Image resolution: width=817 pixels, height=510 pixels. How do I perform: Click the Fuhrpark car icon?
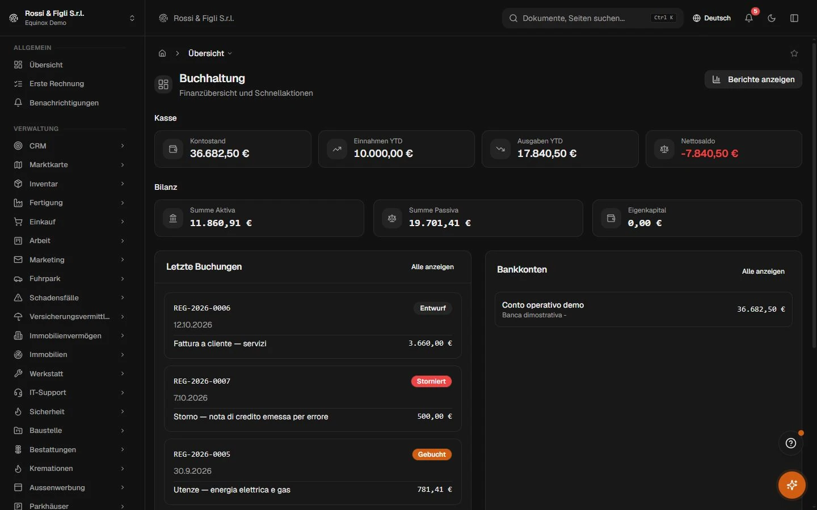(x=18, y=279)
